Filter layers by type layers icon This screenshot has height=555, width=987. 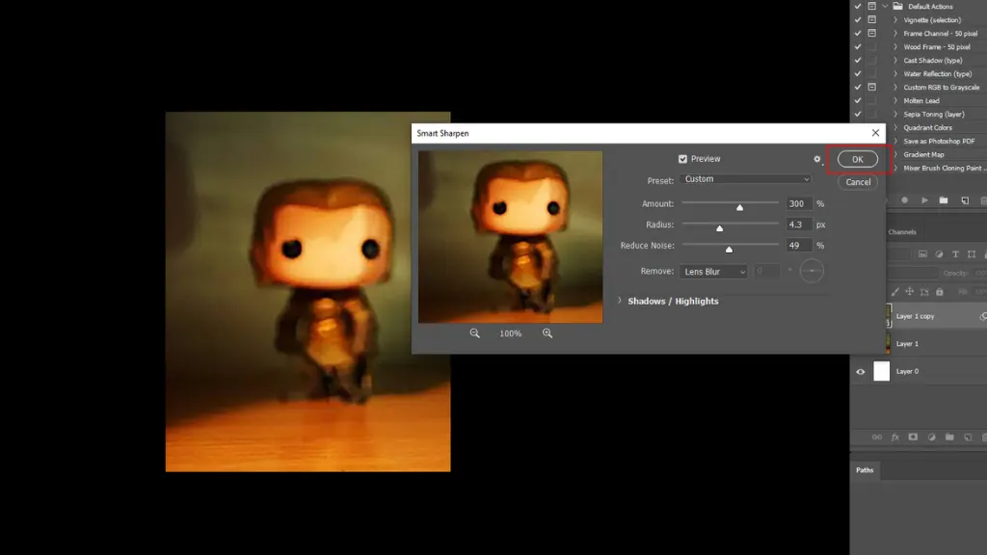click(955, 254)
